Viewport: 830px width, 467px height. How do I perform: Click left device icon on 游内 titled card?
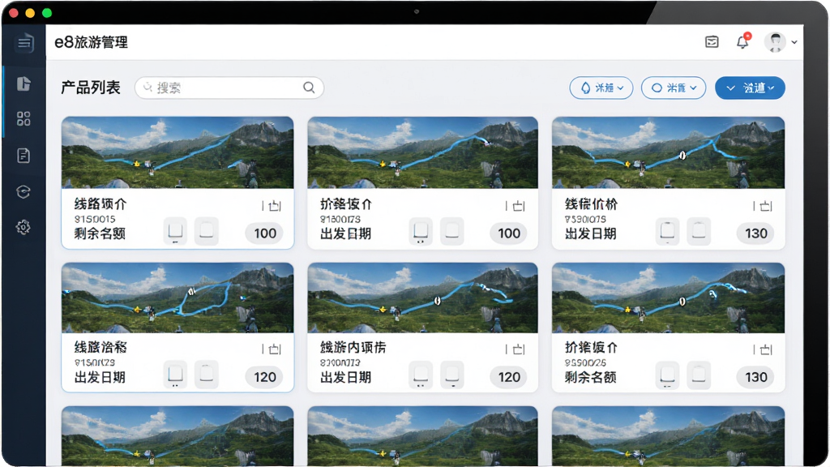point(421,375)
